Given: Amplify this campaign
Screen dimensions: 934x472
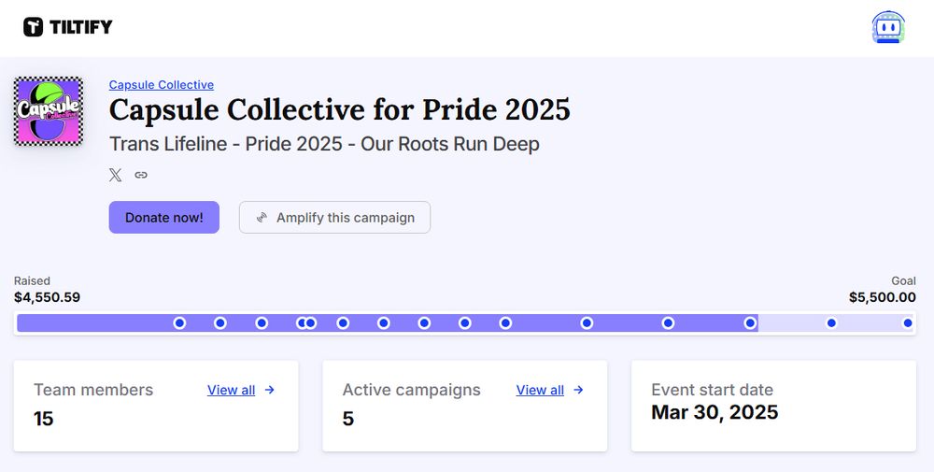Looking at the screenshot, I should (334, 218).
